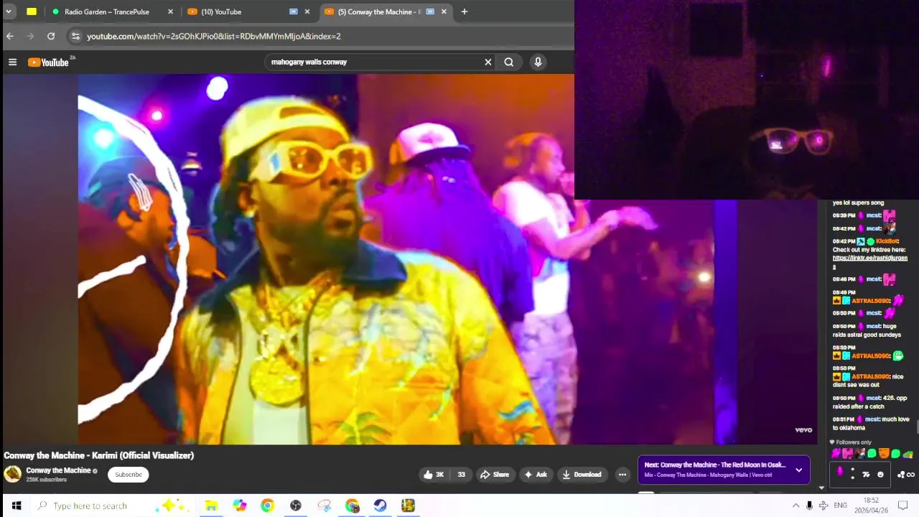Like the video with thumbs up
Screen dimensions: 919x517
coord(434,475)
